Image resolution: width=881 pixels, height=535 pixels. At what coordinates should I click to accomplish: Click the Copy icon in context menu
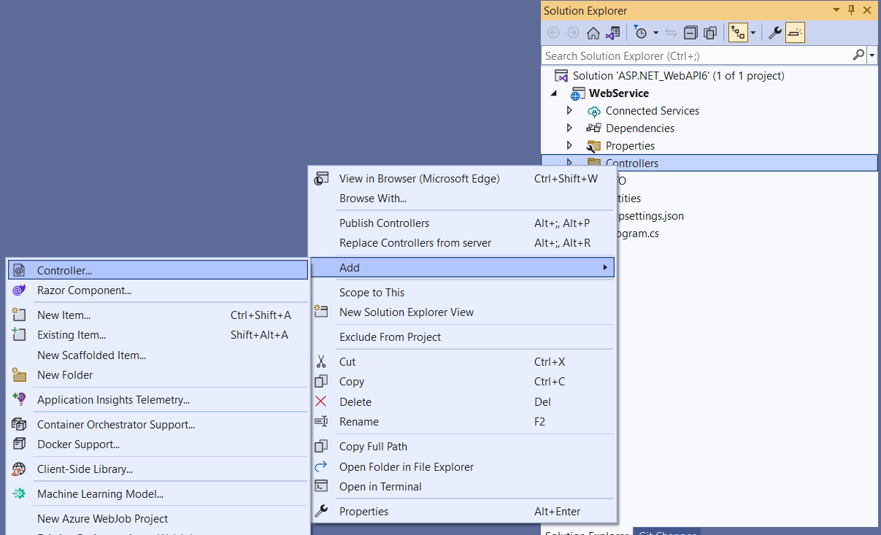click(x=321, y=382)
